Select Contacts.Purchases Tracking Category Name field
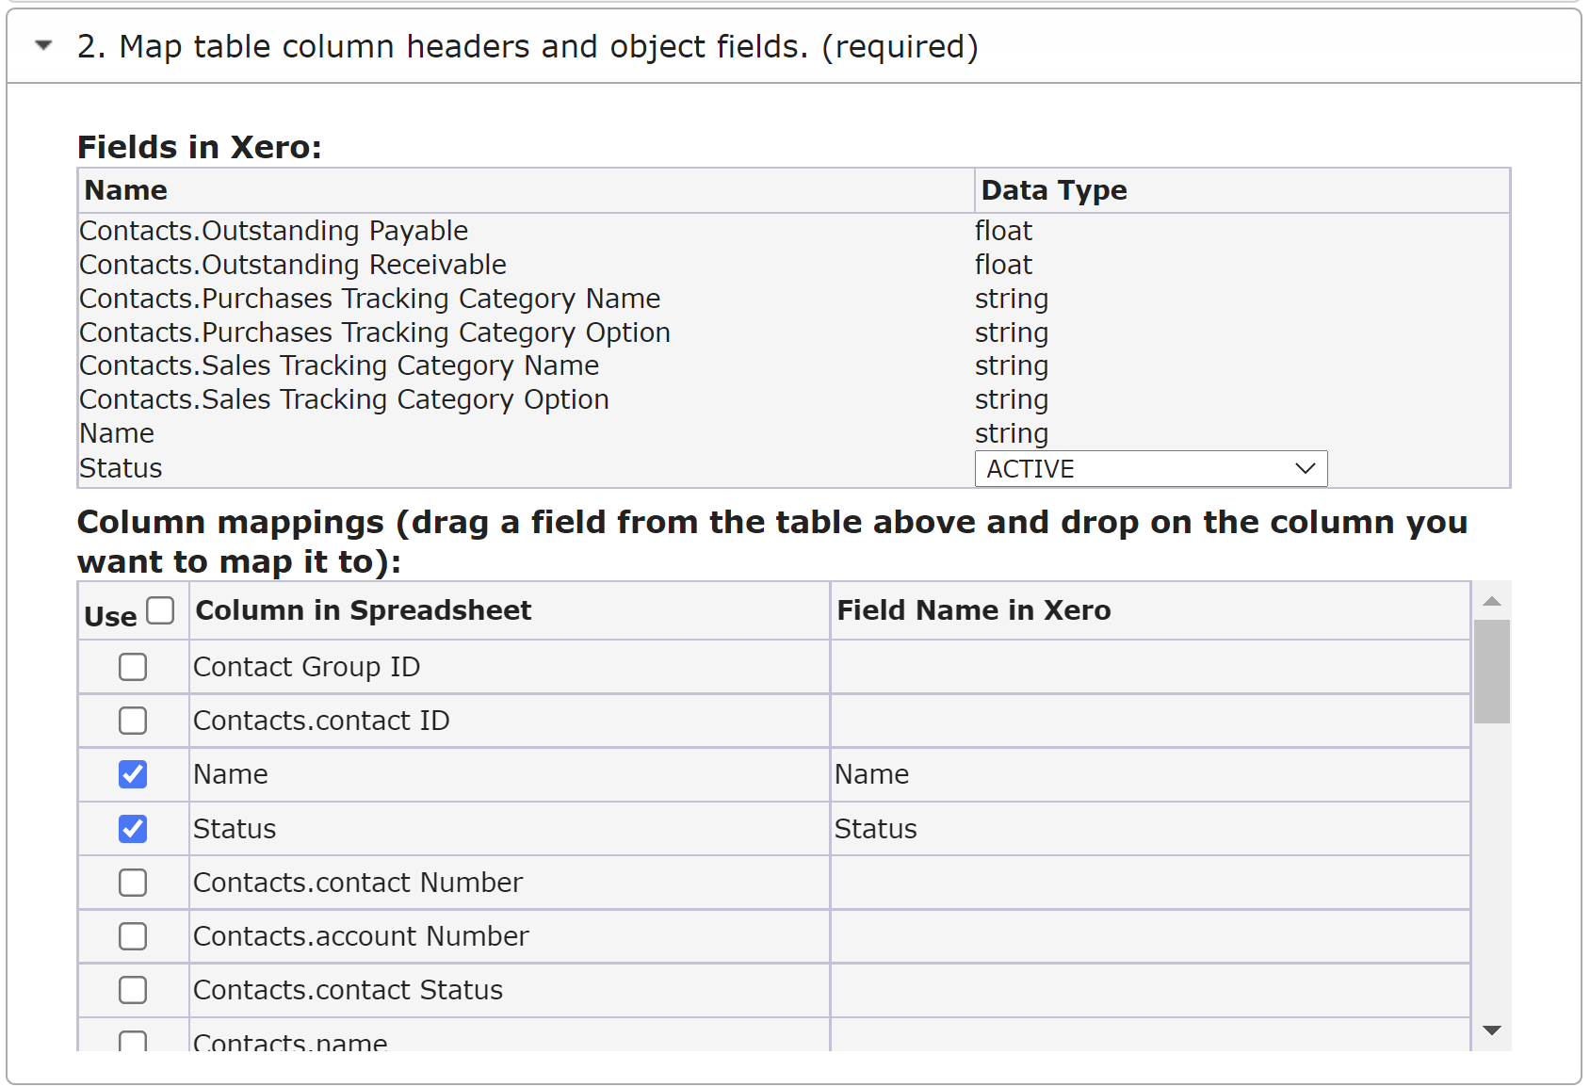This screenshot has width=1590, height=1087. pos(370,299)
